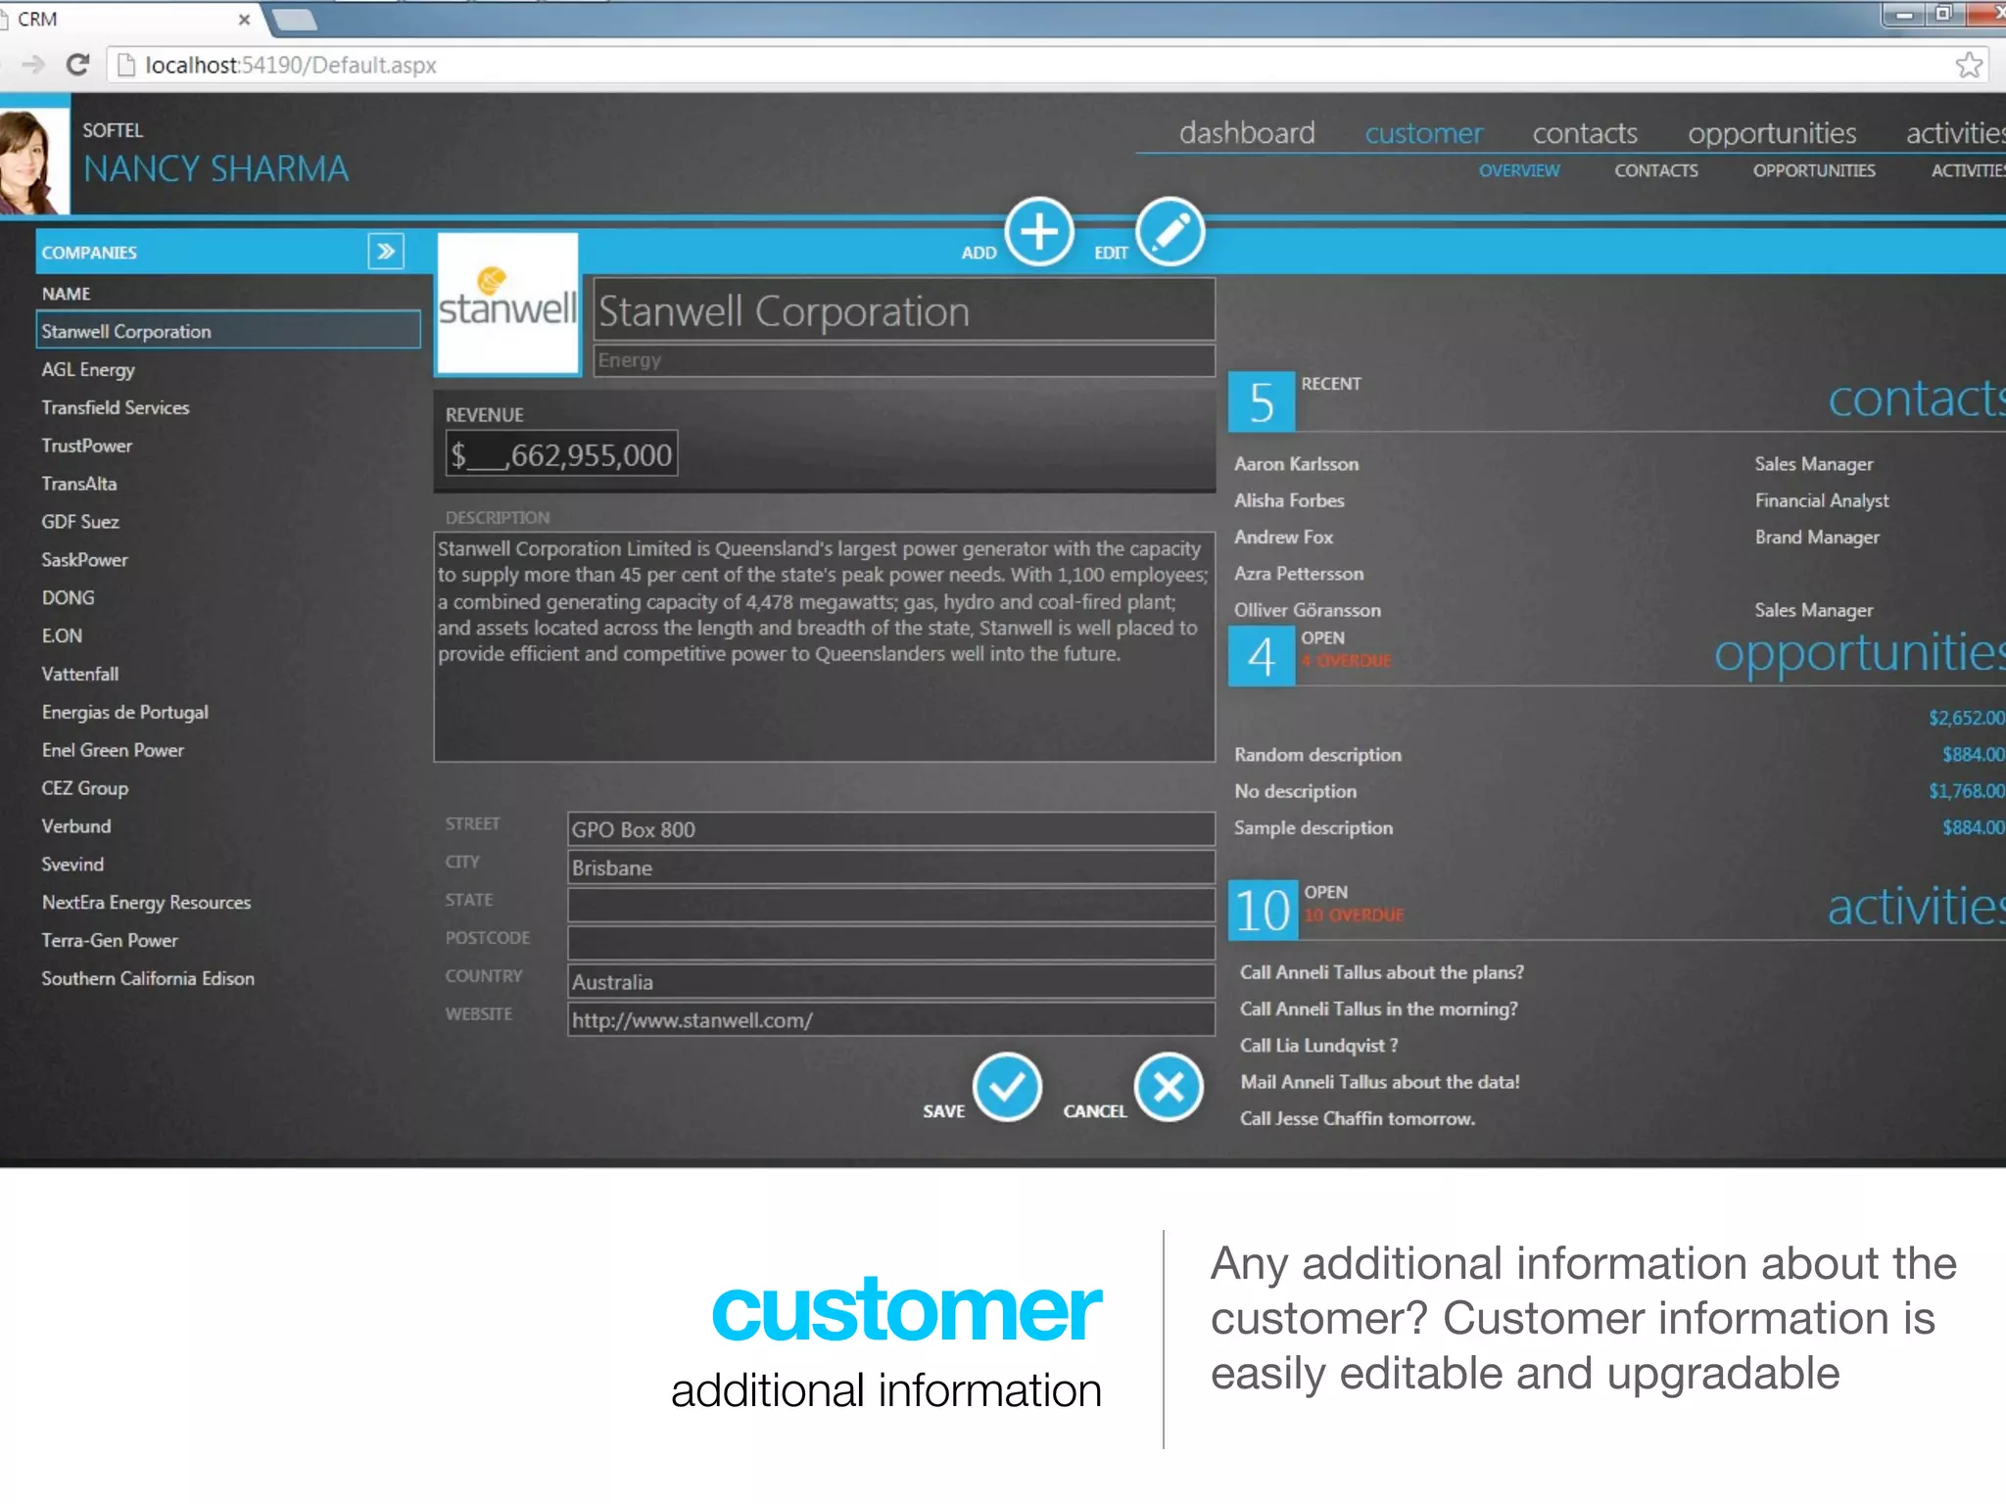Click the browser address bar URL
This screenshot has width=2006, height=1504.
[x=291, y=65]
